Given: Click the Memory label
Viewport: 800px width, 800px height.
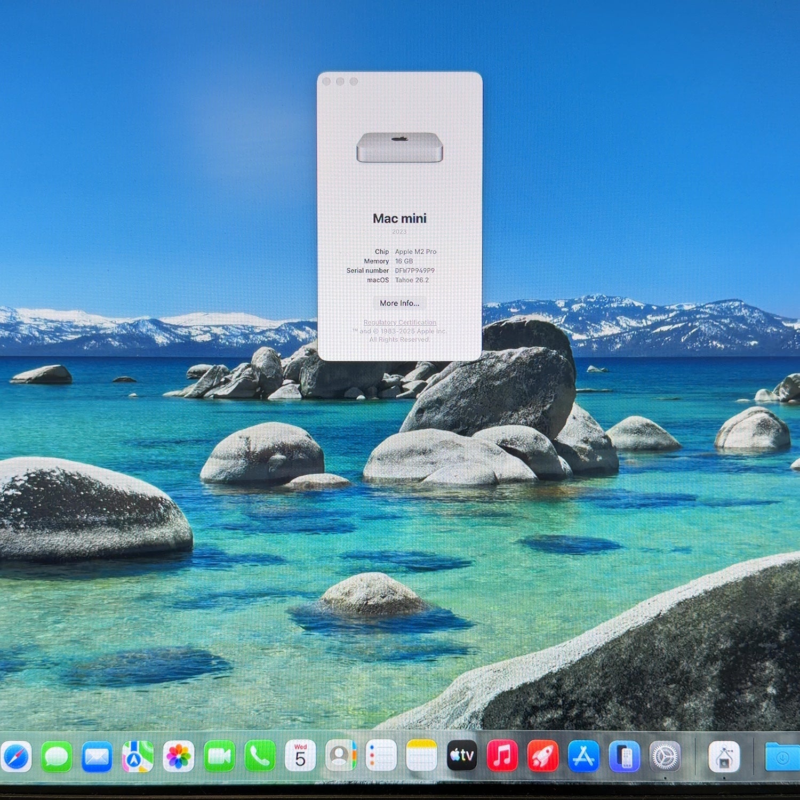Looking at the screenshot, I should (x=377, y=261).
